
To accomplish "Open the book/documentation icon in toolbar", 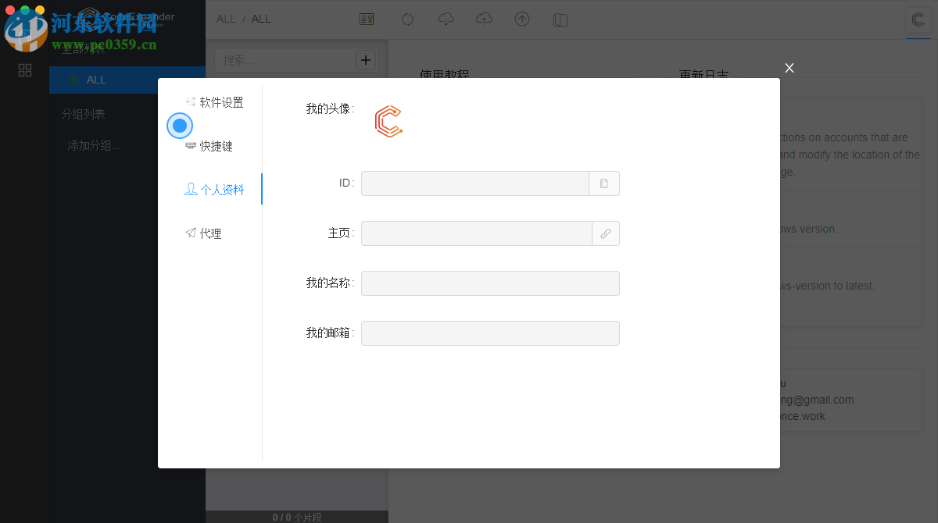I will click(560, 19).
